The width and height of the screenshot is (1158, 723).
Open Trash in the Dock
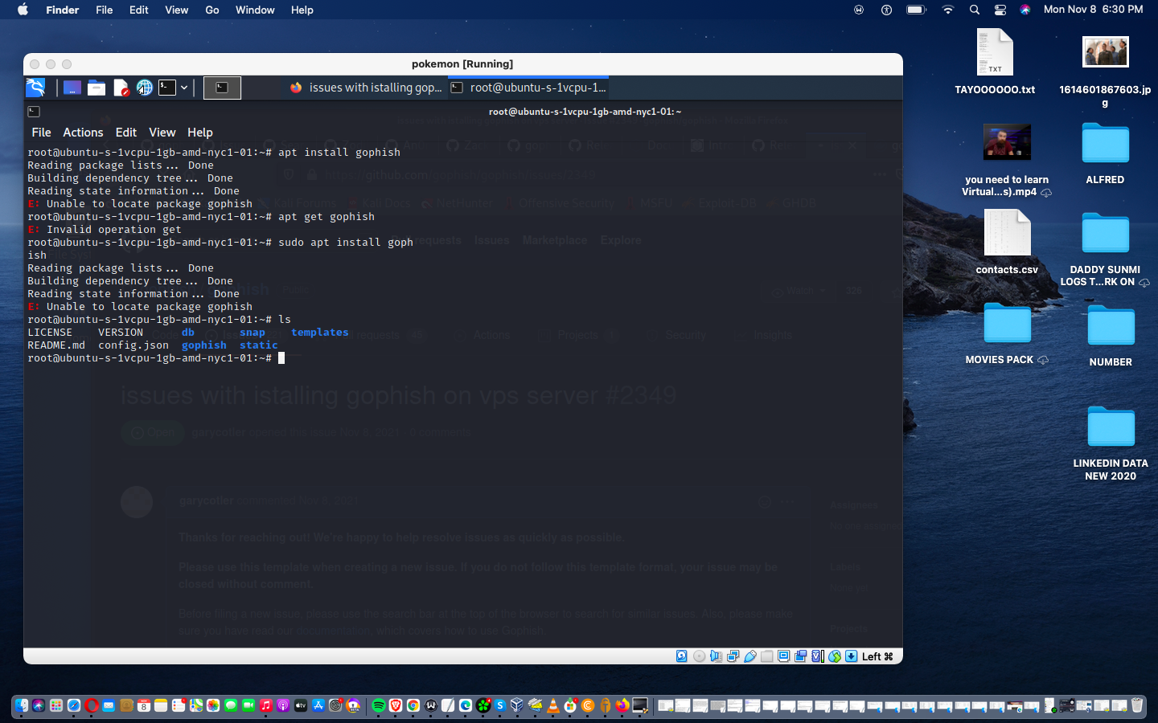click(x=1137, y=705)
